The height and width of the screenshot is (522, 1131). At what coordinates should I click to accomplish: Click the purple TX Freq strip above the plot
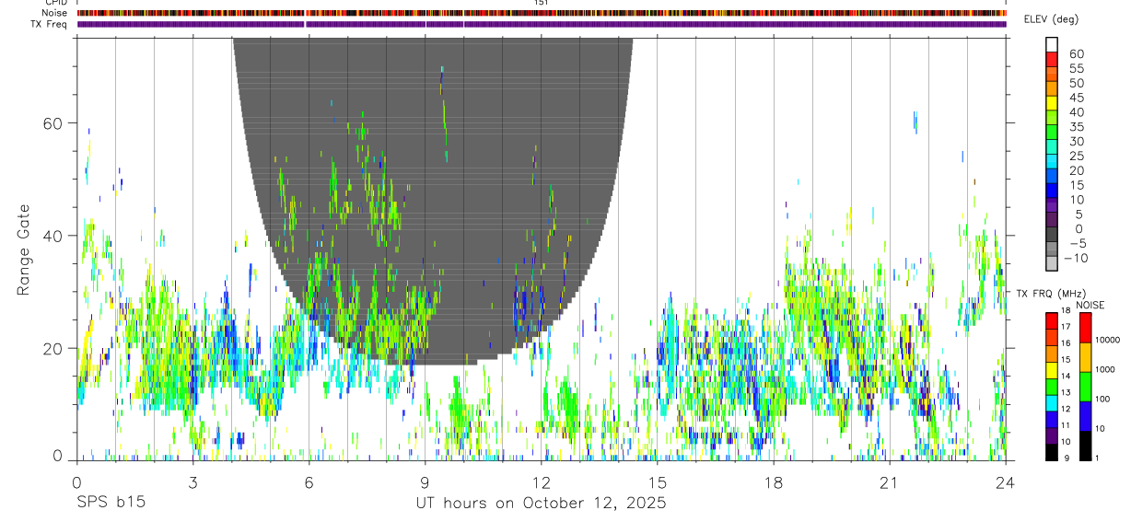click(x=542, y=24)
